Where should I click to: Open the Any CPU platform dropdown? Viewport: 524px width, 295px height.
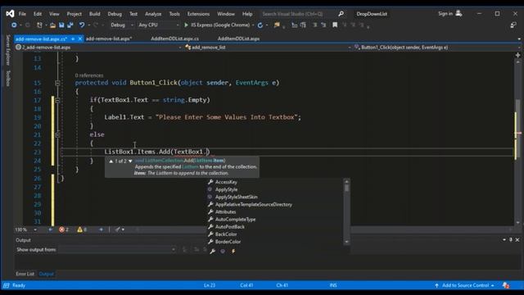158,25
